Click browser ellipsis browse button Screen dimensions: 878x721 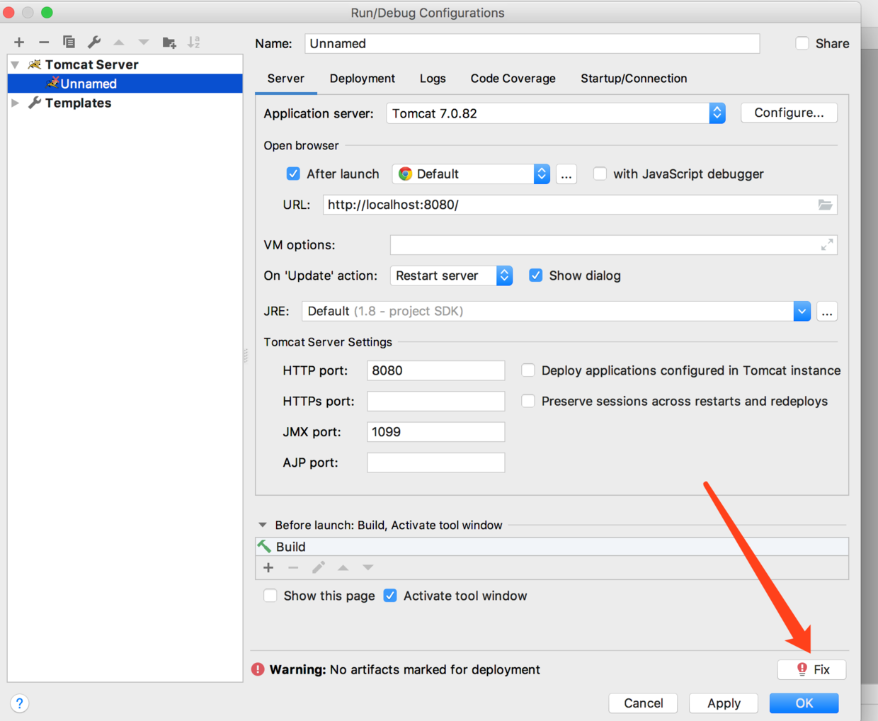coord(566,174)
